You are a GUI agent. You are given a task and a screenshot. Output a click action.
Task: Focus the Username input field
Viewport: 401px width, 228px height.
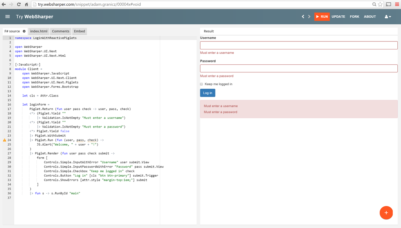tap(299, 45)
